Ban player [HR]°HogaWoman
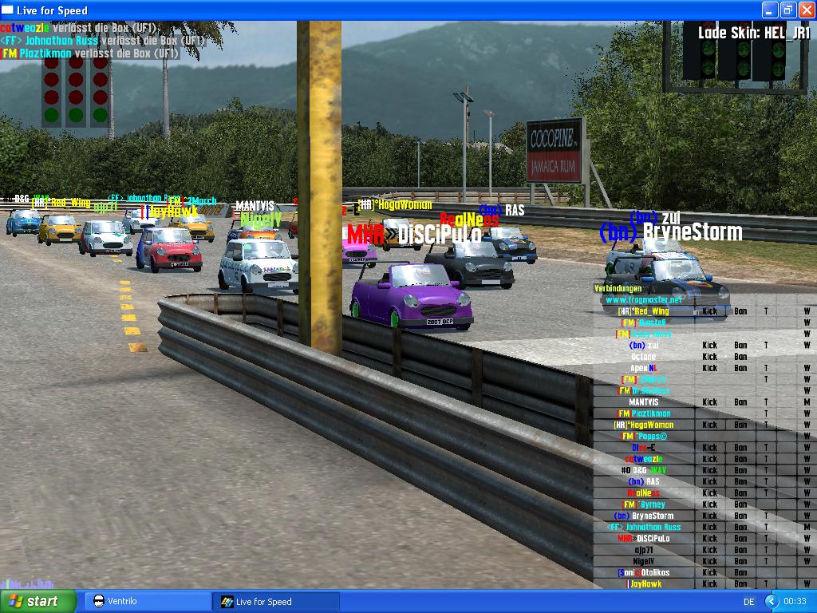Image resolution: width=817 pixels, height=613 pixels. point(740,425)
